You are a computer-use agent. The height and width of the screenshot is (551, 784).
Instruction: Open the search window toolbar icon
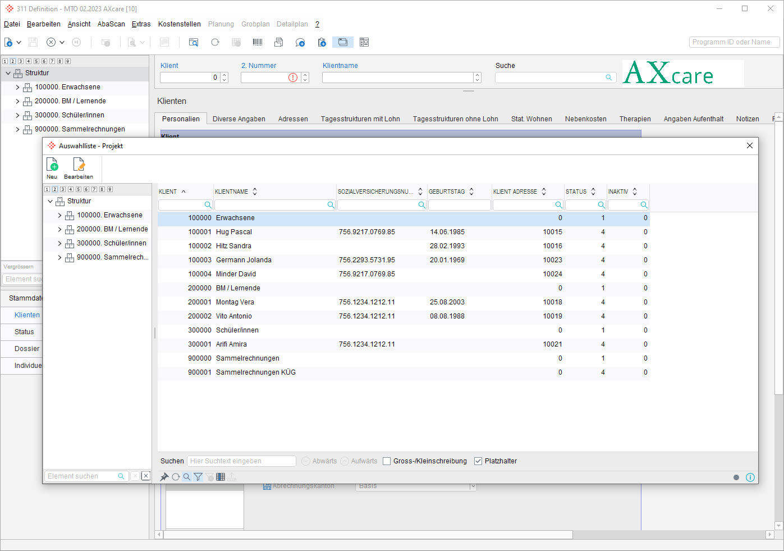coord(194,42)
